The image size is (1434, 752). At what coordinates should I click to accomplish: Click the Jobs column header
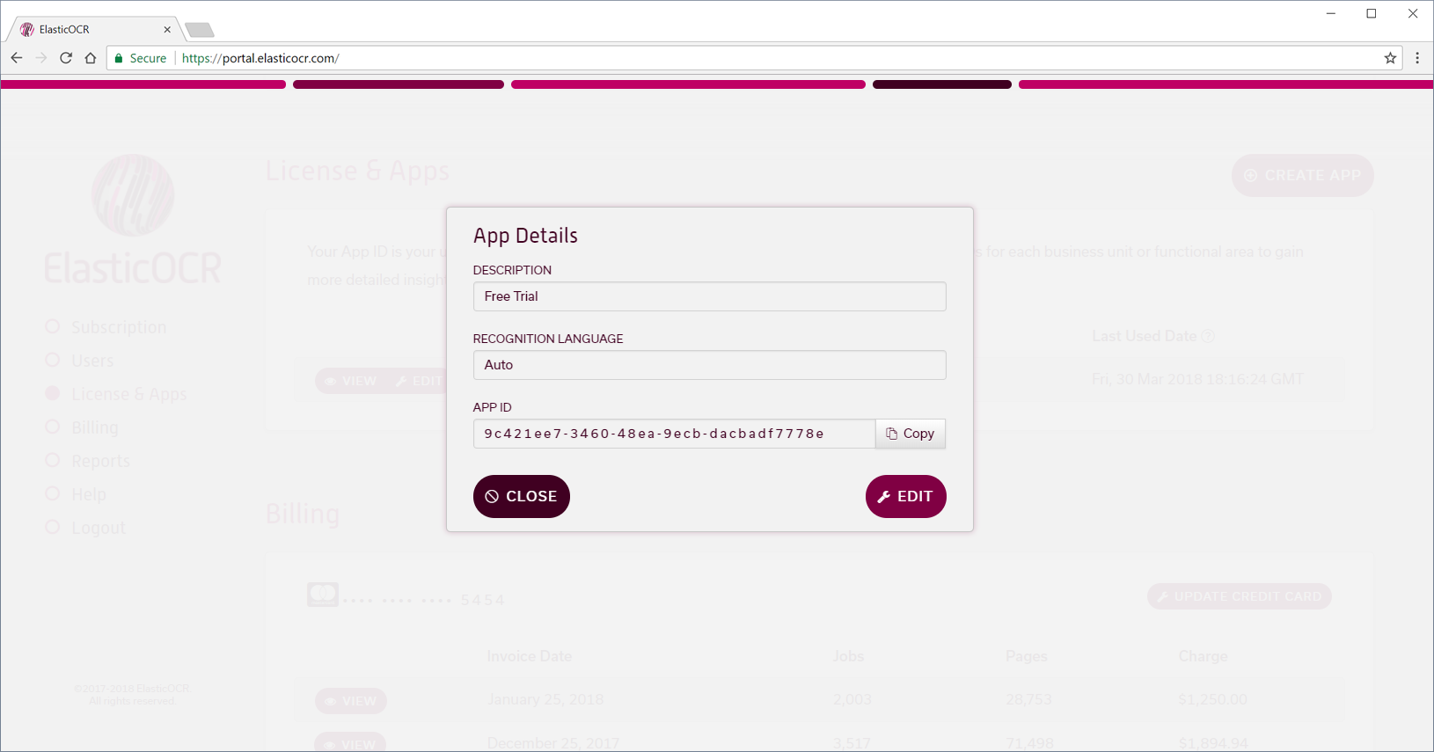click(848, 656)
